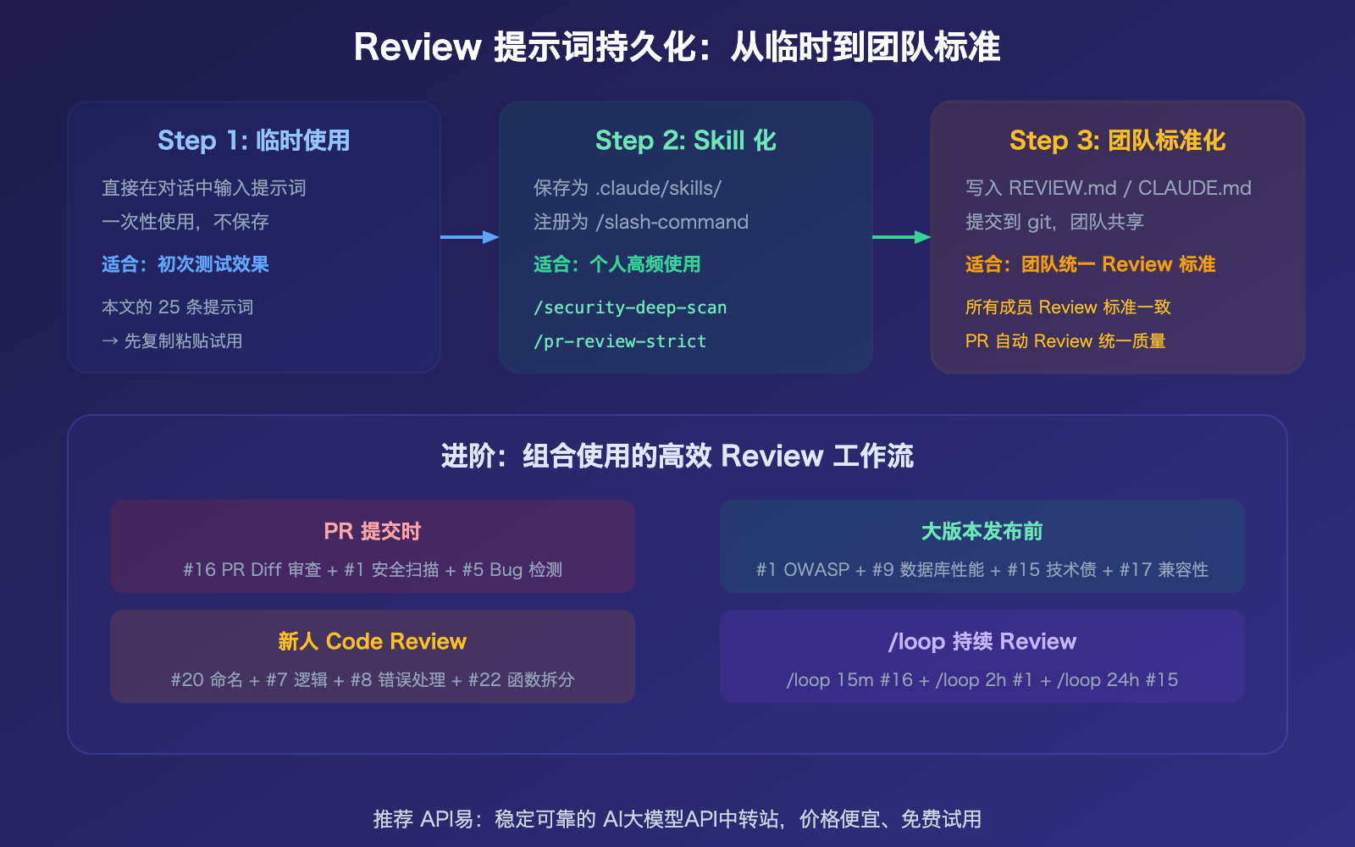Click the 适合: 初次测试效果 label
The height and width of the screenshot is (847, 1355).
(x=185, y=264)
